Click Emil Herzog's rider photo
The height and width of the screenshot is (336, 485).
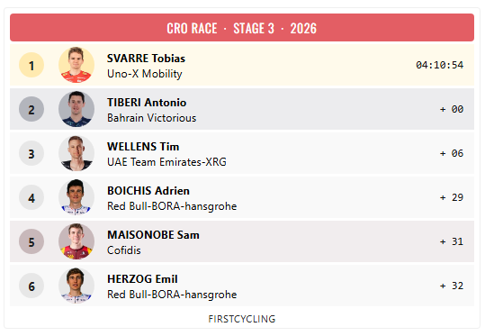point(76,286)
